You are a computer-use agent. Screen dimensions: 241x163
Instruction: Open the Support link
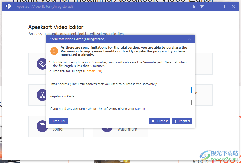[x=141, y=109]
